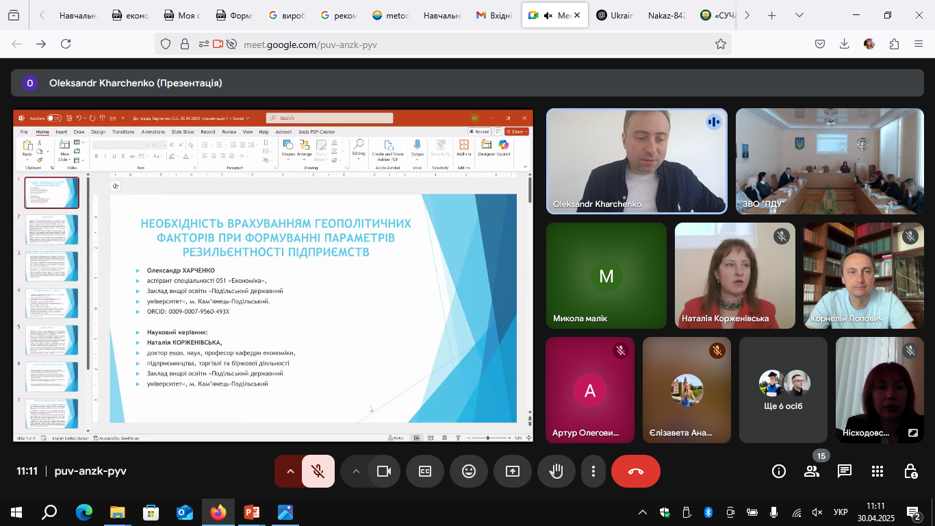Raise hand in the meeting

[556, 471]
